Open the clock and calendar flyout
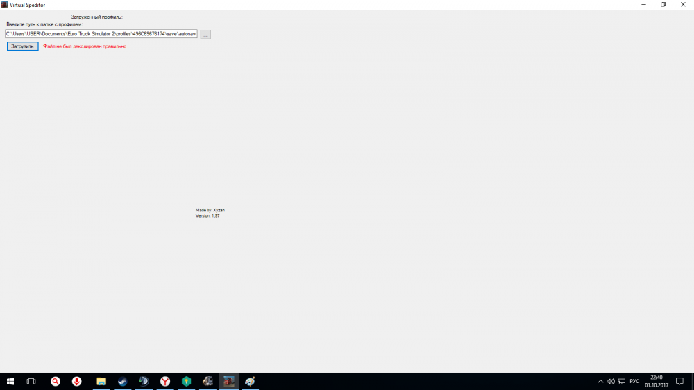This screenshot has height=390, width=694. (x=656, y=381)
